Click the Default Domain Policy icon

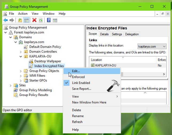[26, 47]
